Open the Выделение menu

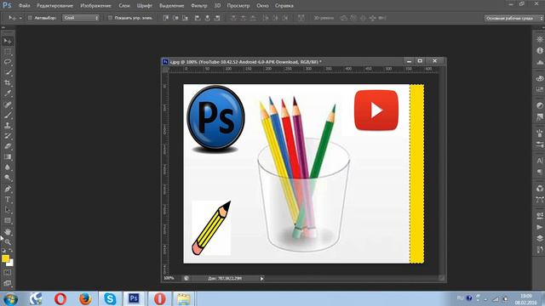click(171, 6)
